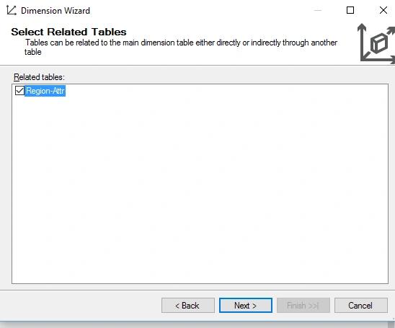Select the Region-Attr table row
Image resolution: width=395 pixels, height=328 pixels.
pos(45,91)
